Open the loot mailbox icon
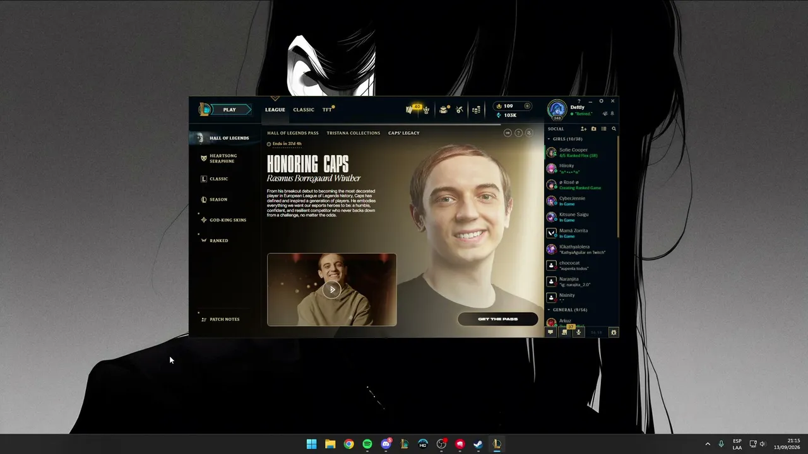 tap(444, 110)
